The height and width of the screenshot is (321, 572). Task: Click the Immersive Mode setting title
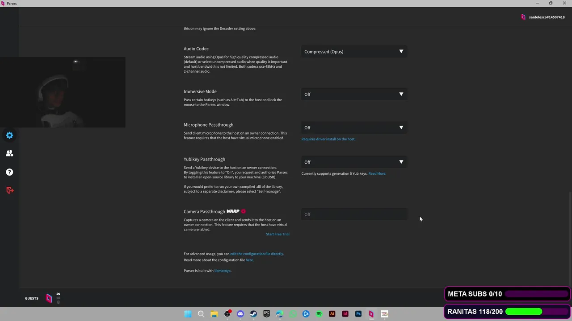(200, 91)
